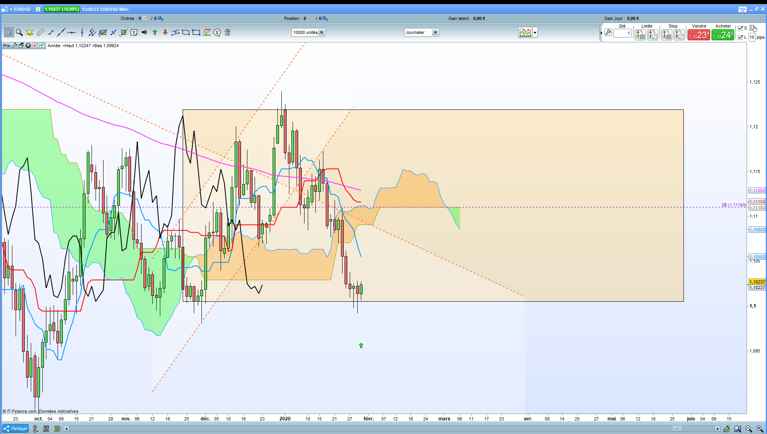Open orders settings gear icon
The image size is (767, 434).
point(161,18)
